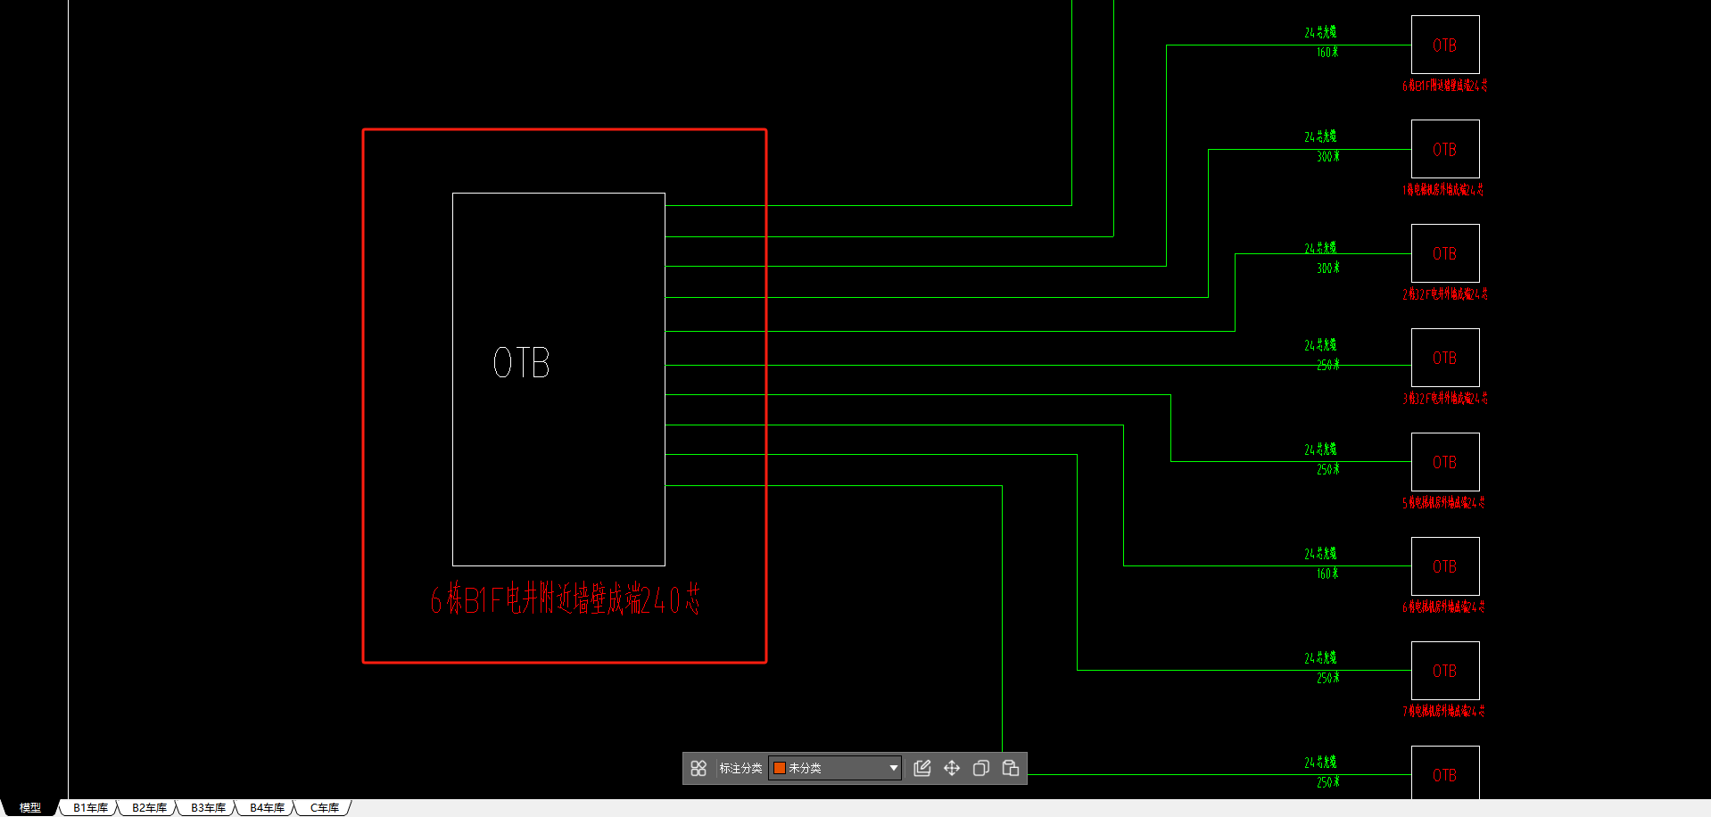The width and height of the screenshot is (1711, 817).
Task: Open the 未分类 annotation category dropdown
Action: (x=835, y=768)
